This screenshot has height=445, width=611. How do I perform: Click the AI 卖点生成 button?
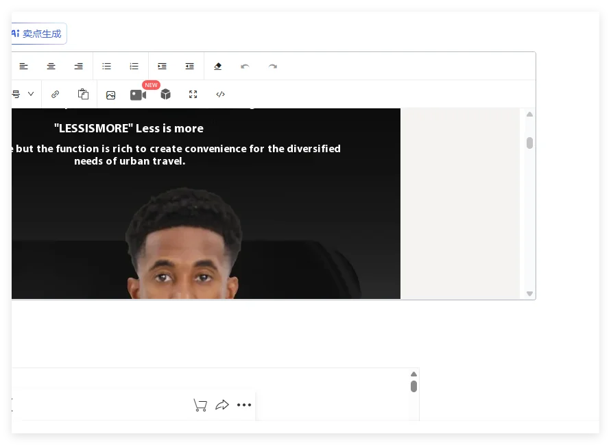coord(38,34)
